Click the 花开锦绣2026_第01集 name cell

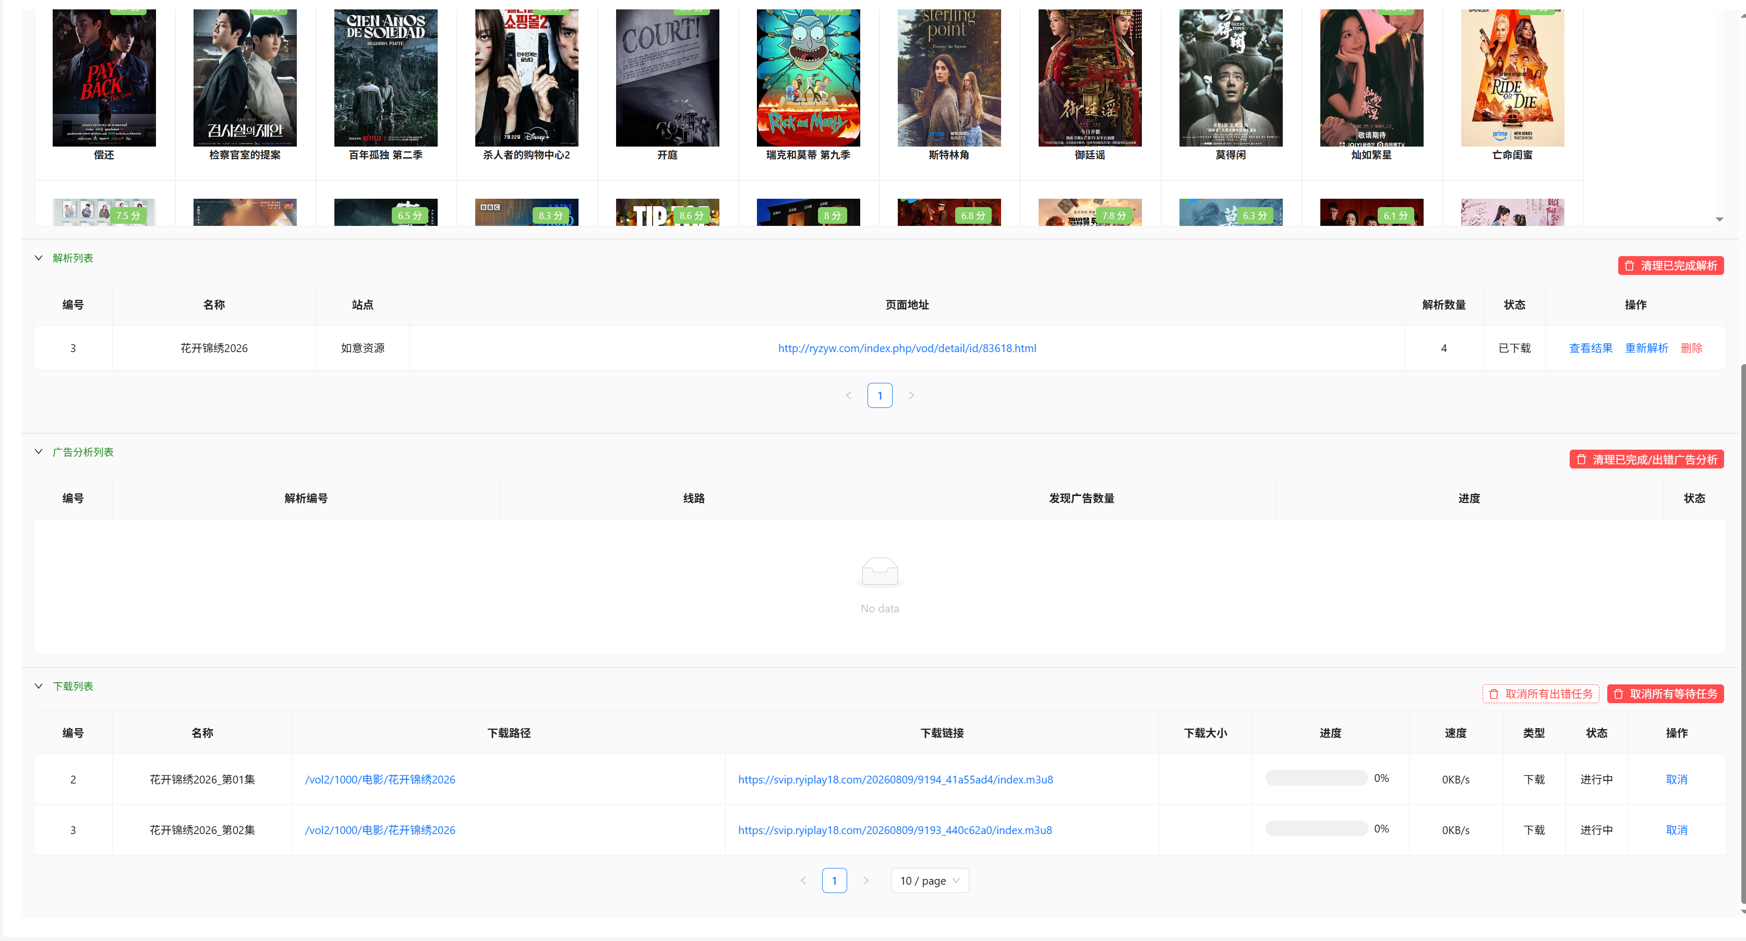(202, 780)
